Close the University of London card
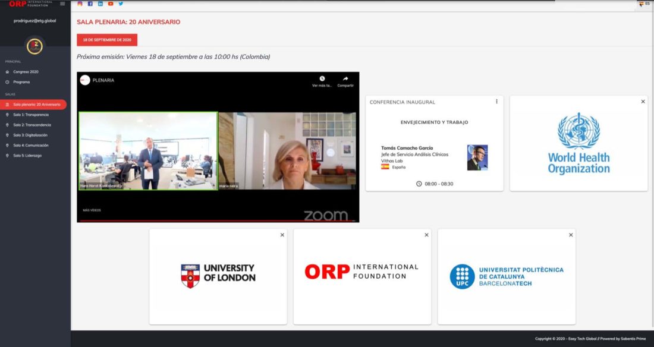654x347 pixels. tap(282, 235)
